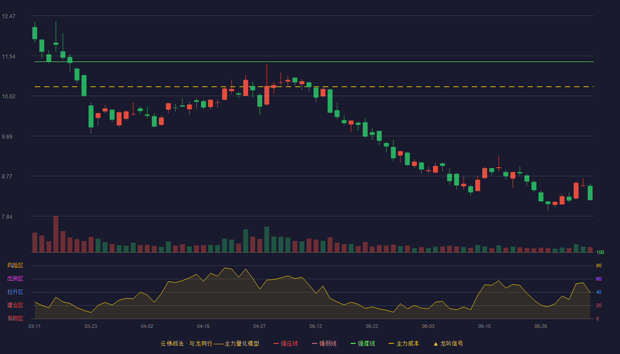620x354 pixels.
Task: Click the green dash icon beside 强撑线
Action: (353, 343)
